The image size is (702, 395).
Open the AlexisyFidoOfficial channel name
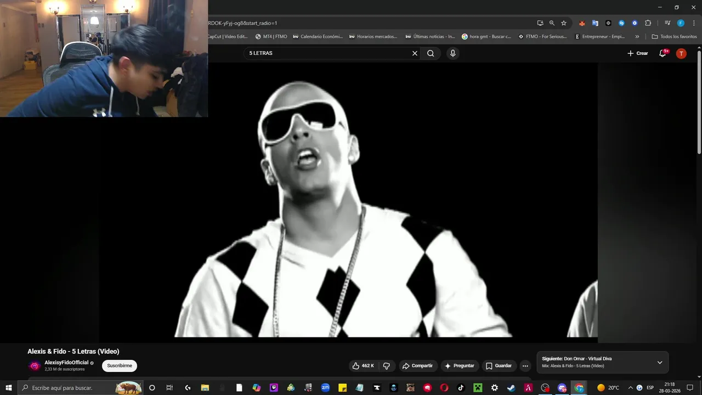pos(66,363)
